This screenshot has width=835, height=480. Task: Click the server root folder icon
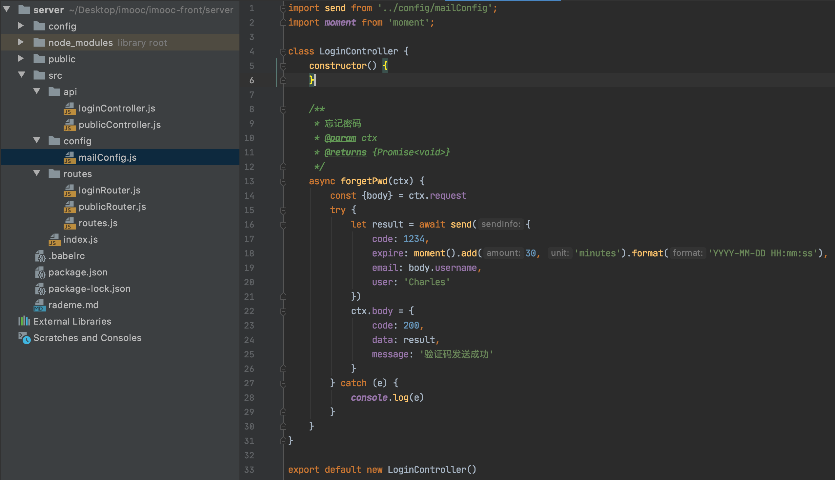[x=24, y=10]
